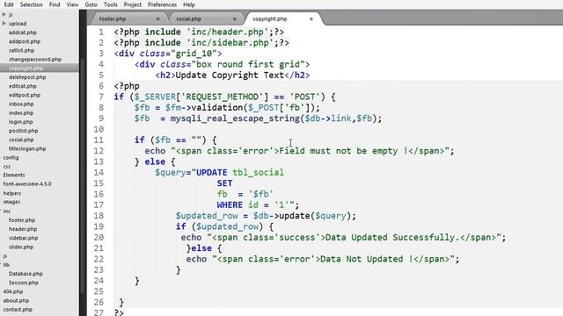Click line number 14 in the gutter
The height and width of the screenshot is (316, 563).
click(x=99, y=172)
